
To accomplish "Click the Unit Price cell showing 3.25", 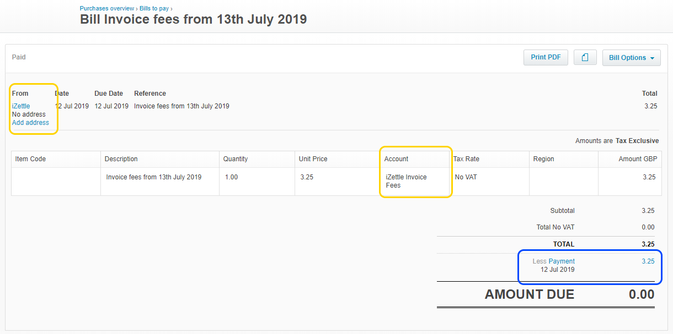I will coord(307,177).
